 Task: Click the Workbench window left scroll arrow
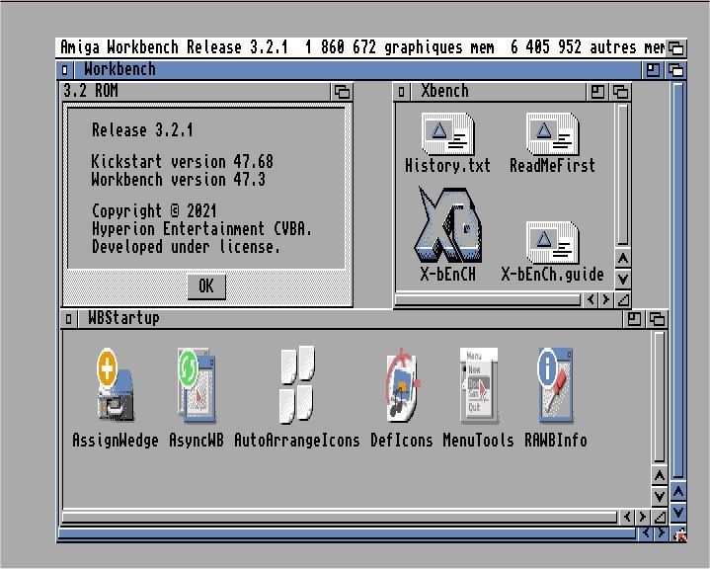coord(646,533)
